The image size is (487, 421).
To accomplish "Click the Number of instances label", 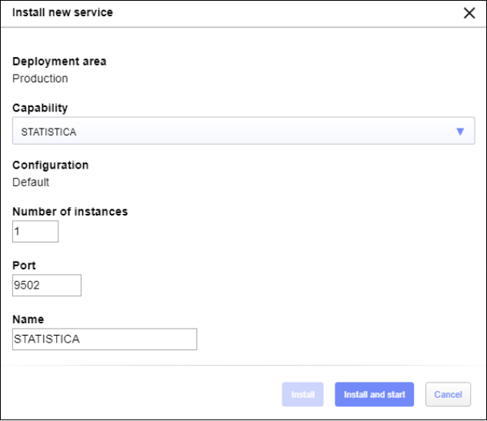I will (70, 212).
